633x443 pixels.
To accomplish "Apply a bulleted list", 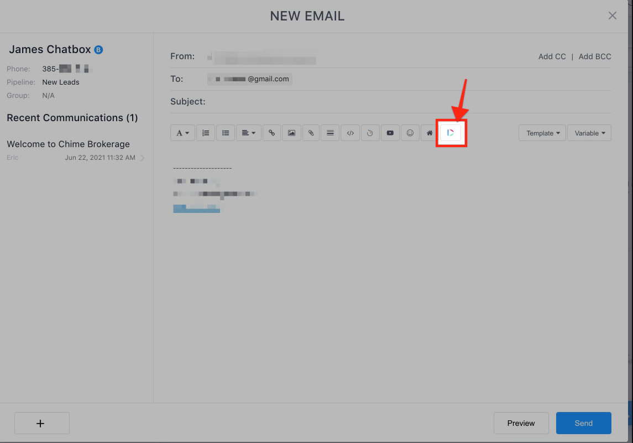I will tap(226, 133).
